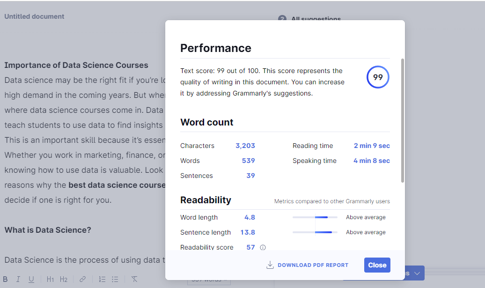Insert a link using the toolbar icon
Screen dimensions: 485x288
click(82, 279)
